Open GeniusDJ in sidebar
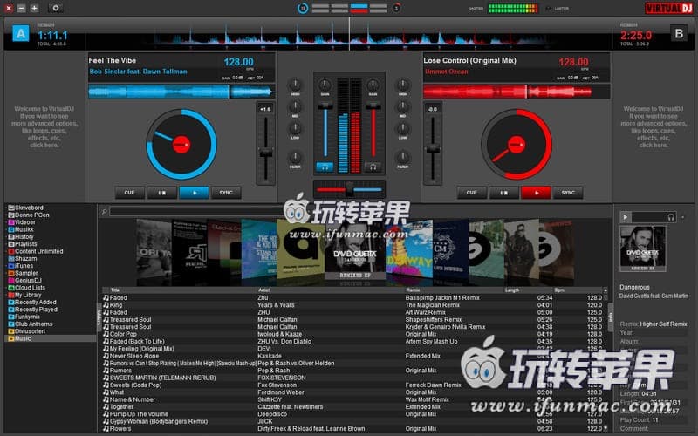 click(28, 280)
